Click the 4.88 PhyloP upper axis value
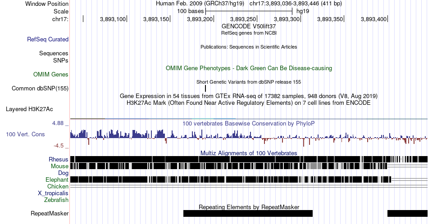Screen dimensions: 428x224 point(58,123)
